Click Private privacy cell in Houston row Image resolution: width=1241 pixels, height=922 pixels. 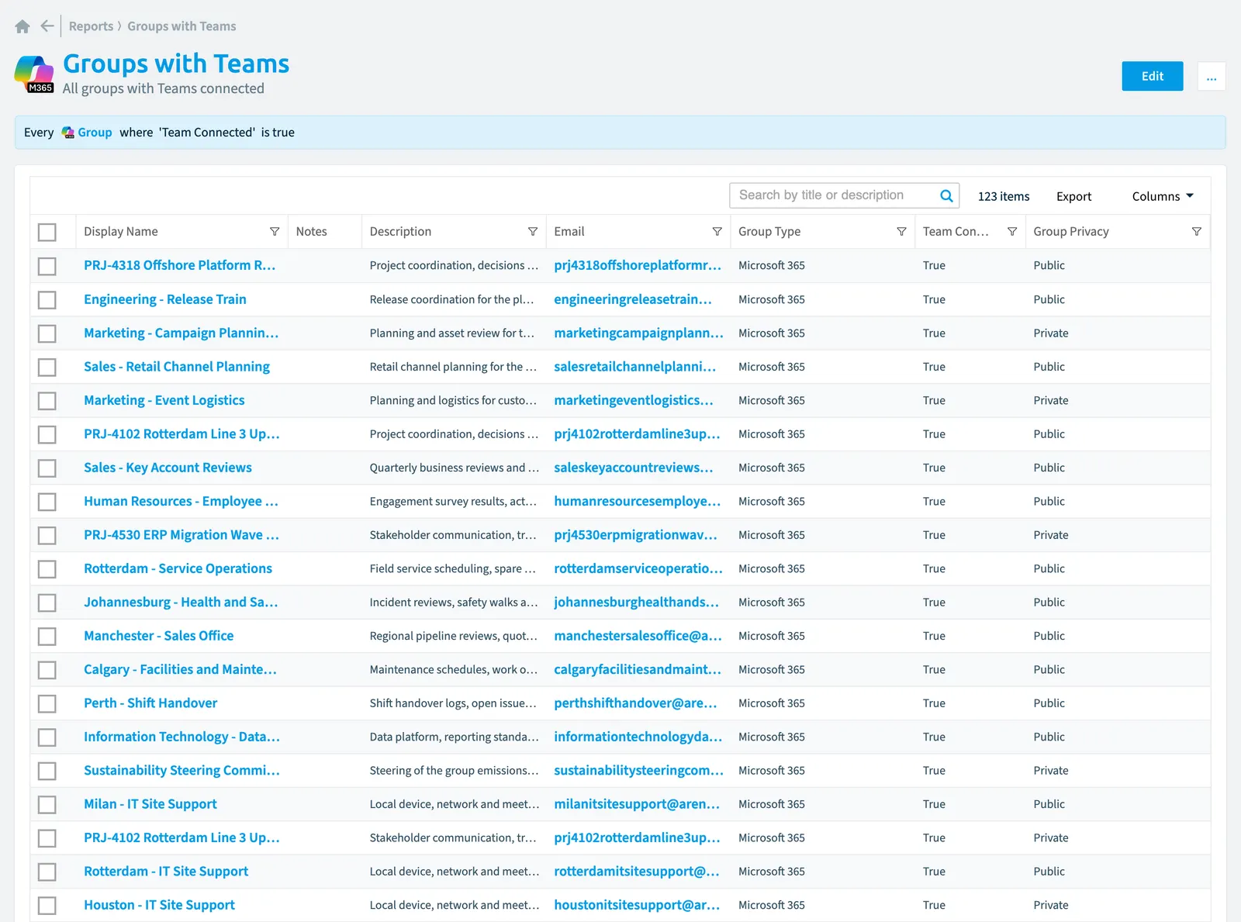(x=1051, y=905)
